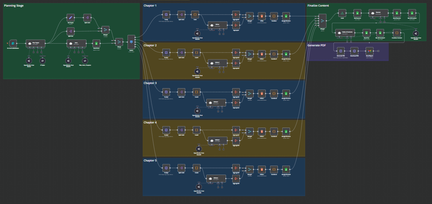
Task: Select the Send Report Gmail node
Action: 369,51
